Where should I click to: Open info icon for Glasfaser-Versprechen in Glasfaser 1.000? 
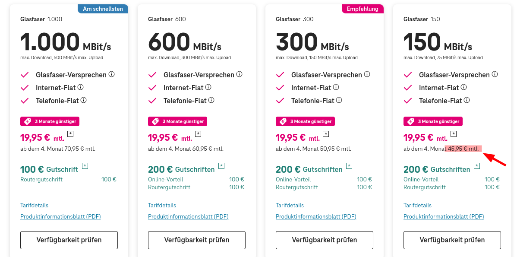111,74
